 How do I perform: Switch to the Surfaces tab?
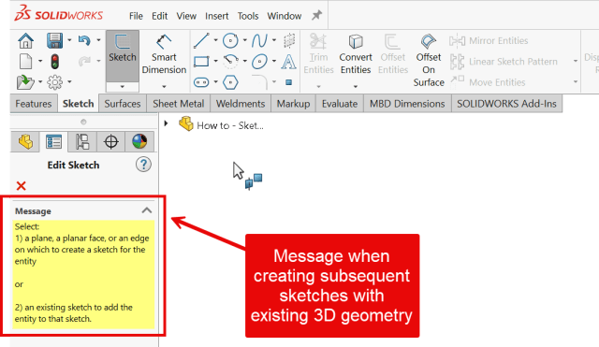(123, 104)
